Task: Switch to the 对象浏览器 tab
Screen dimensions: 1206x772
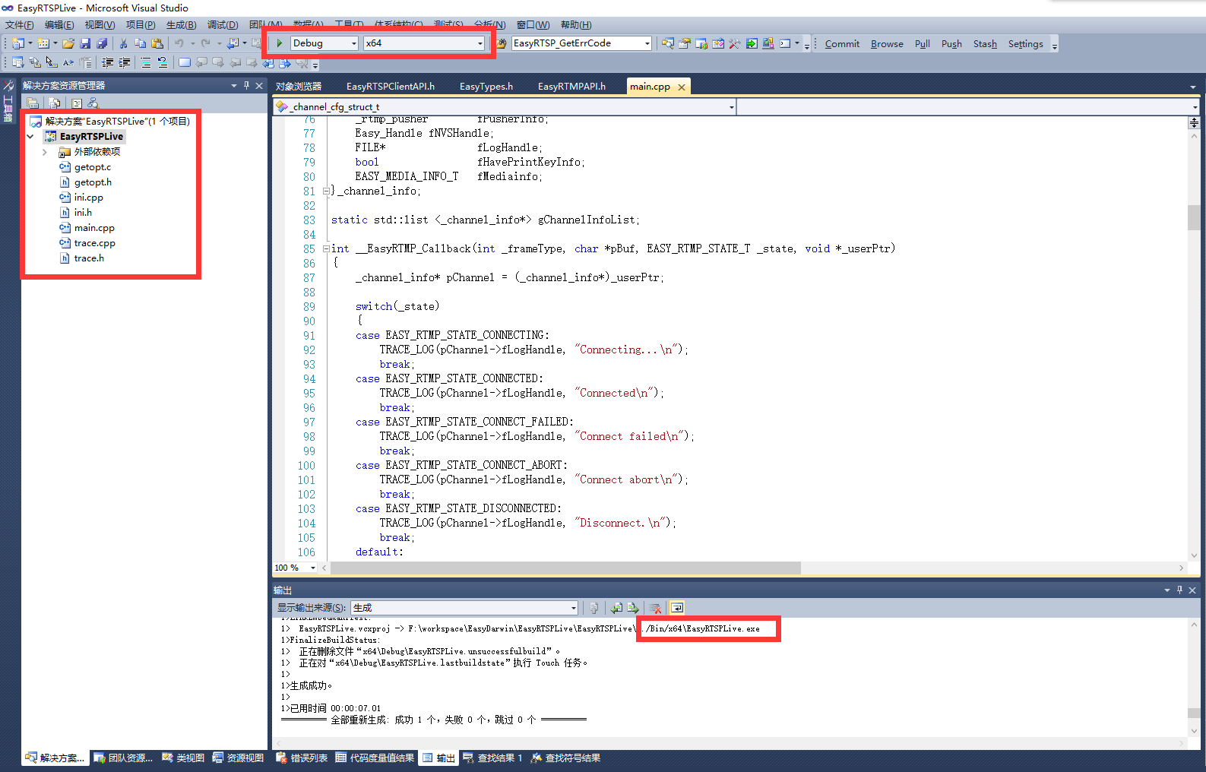Action: [299, 87]
